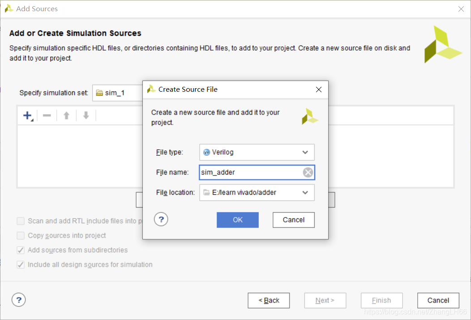This screenshot has width=471, height=320.
Task: Click the Next button in wizard
Action: 325,300
